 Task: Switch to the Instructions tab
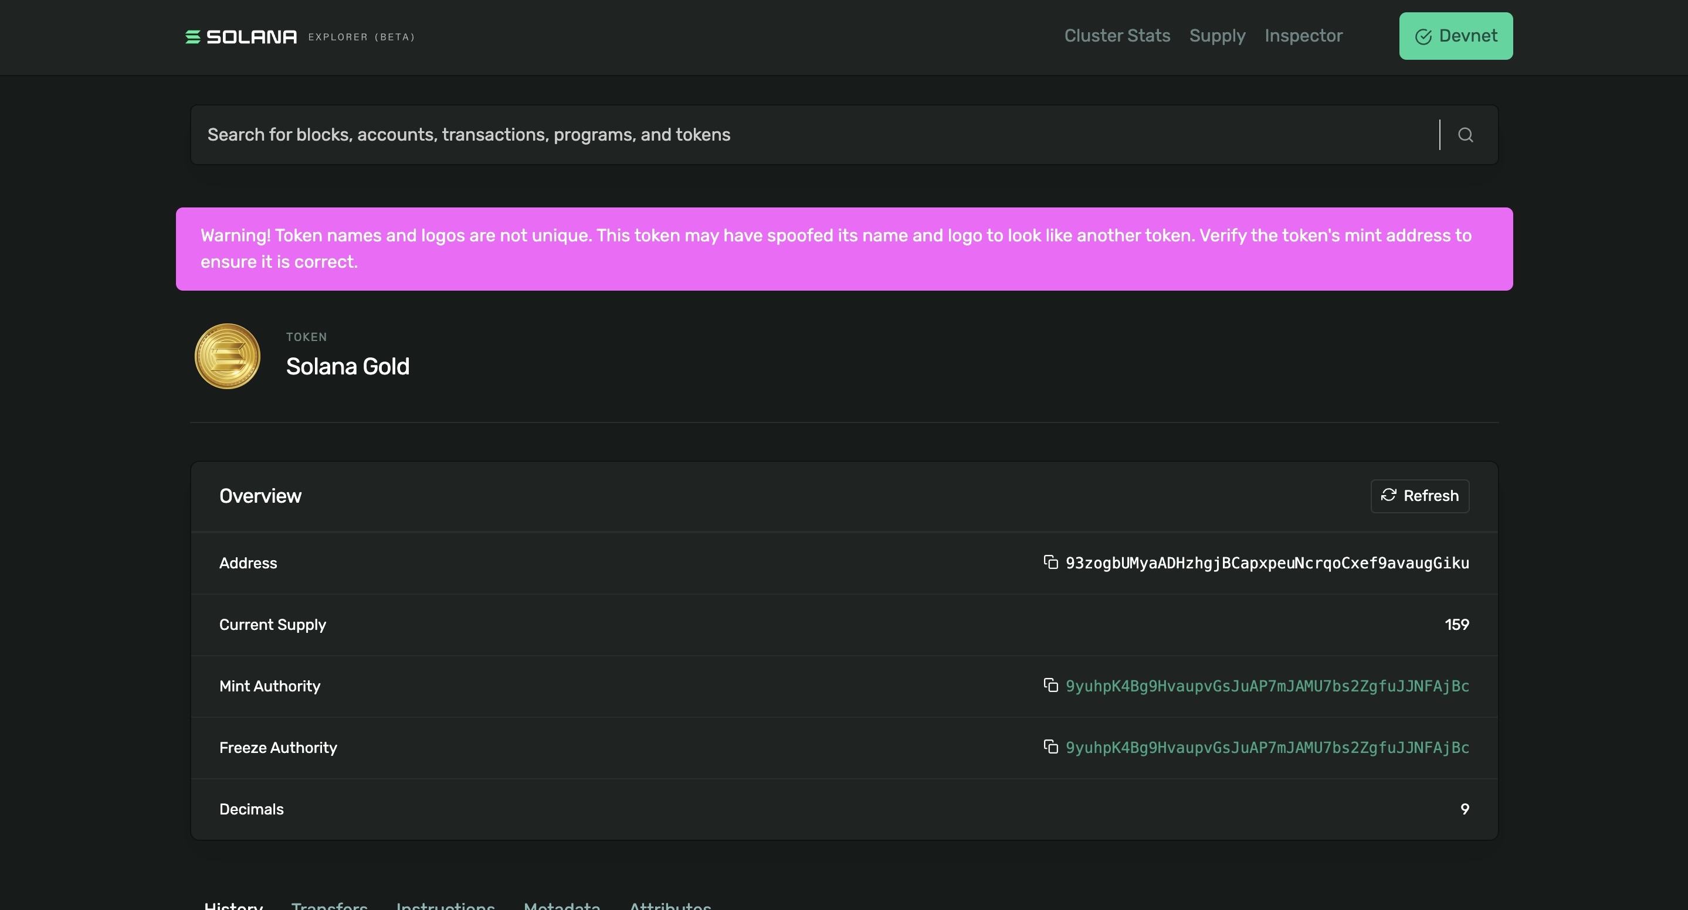pos(445,905)
